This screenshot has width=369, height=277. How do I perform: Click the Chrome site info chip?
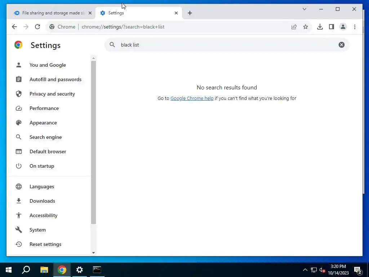coord(63,27)
